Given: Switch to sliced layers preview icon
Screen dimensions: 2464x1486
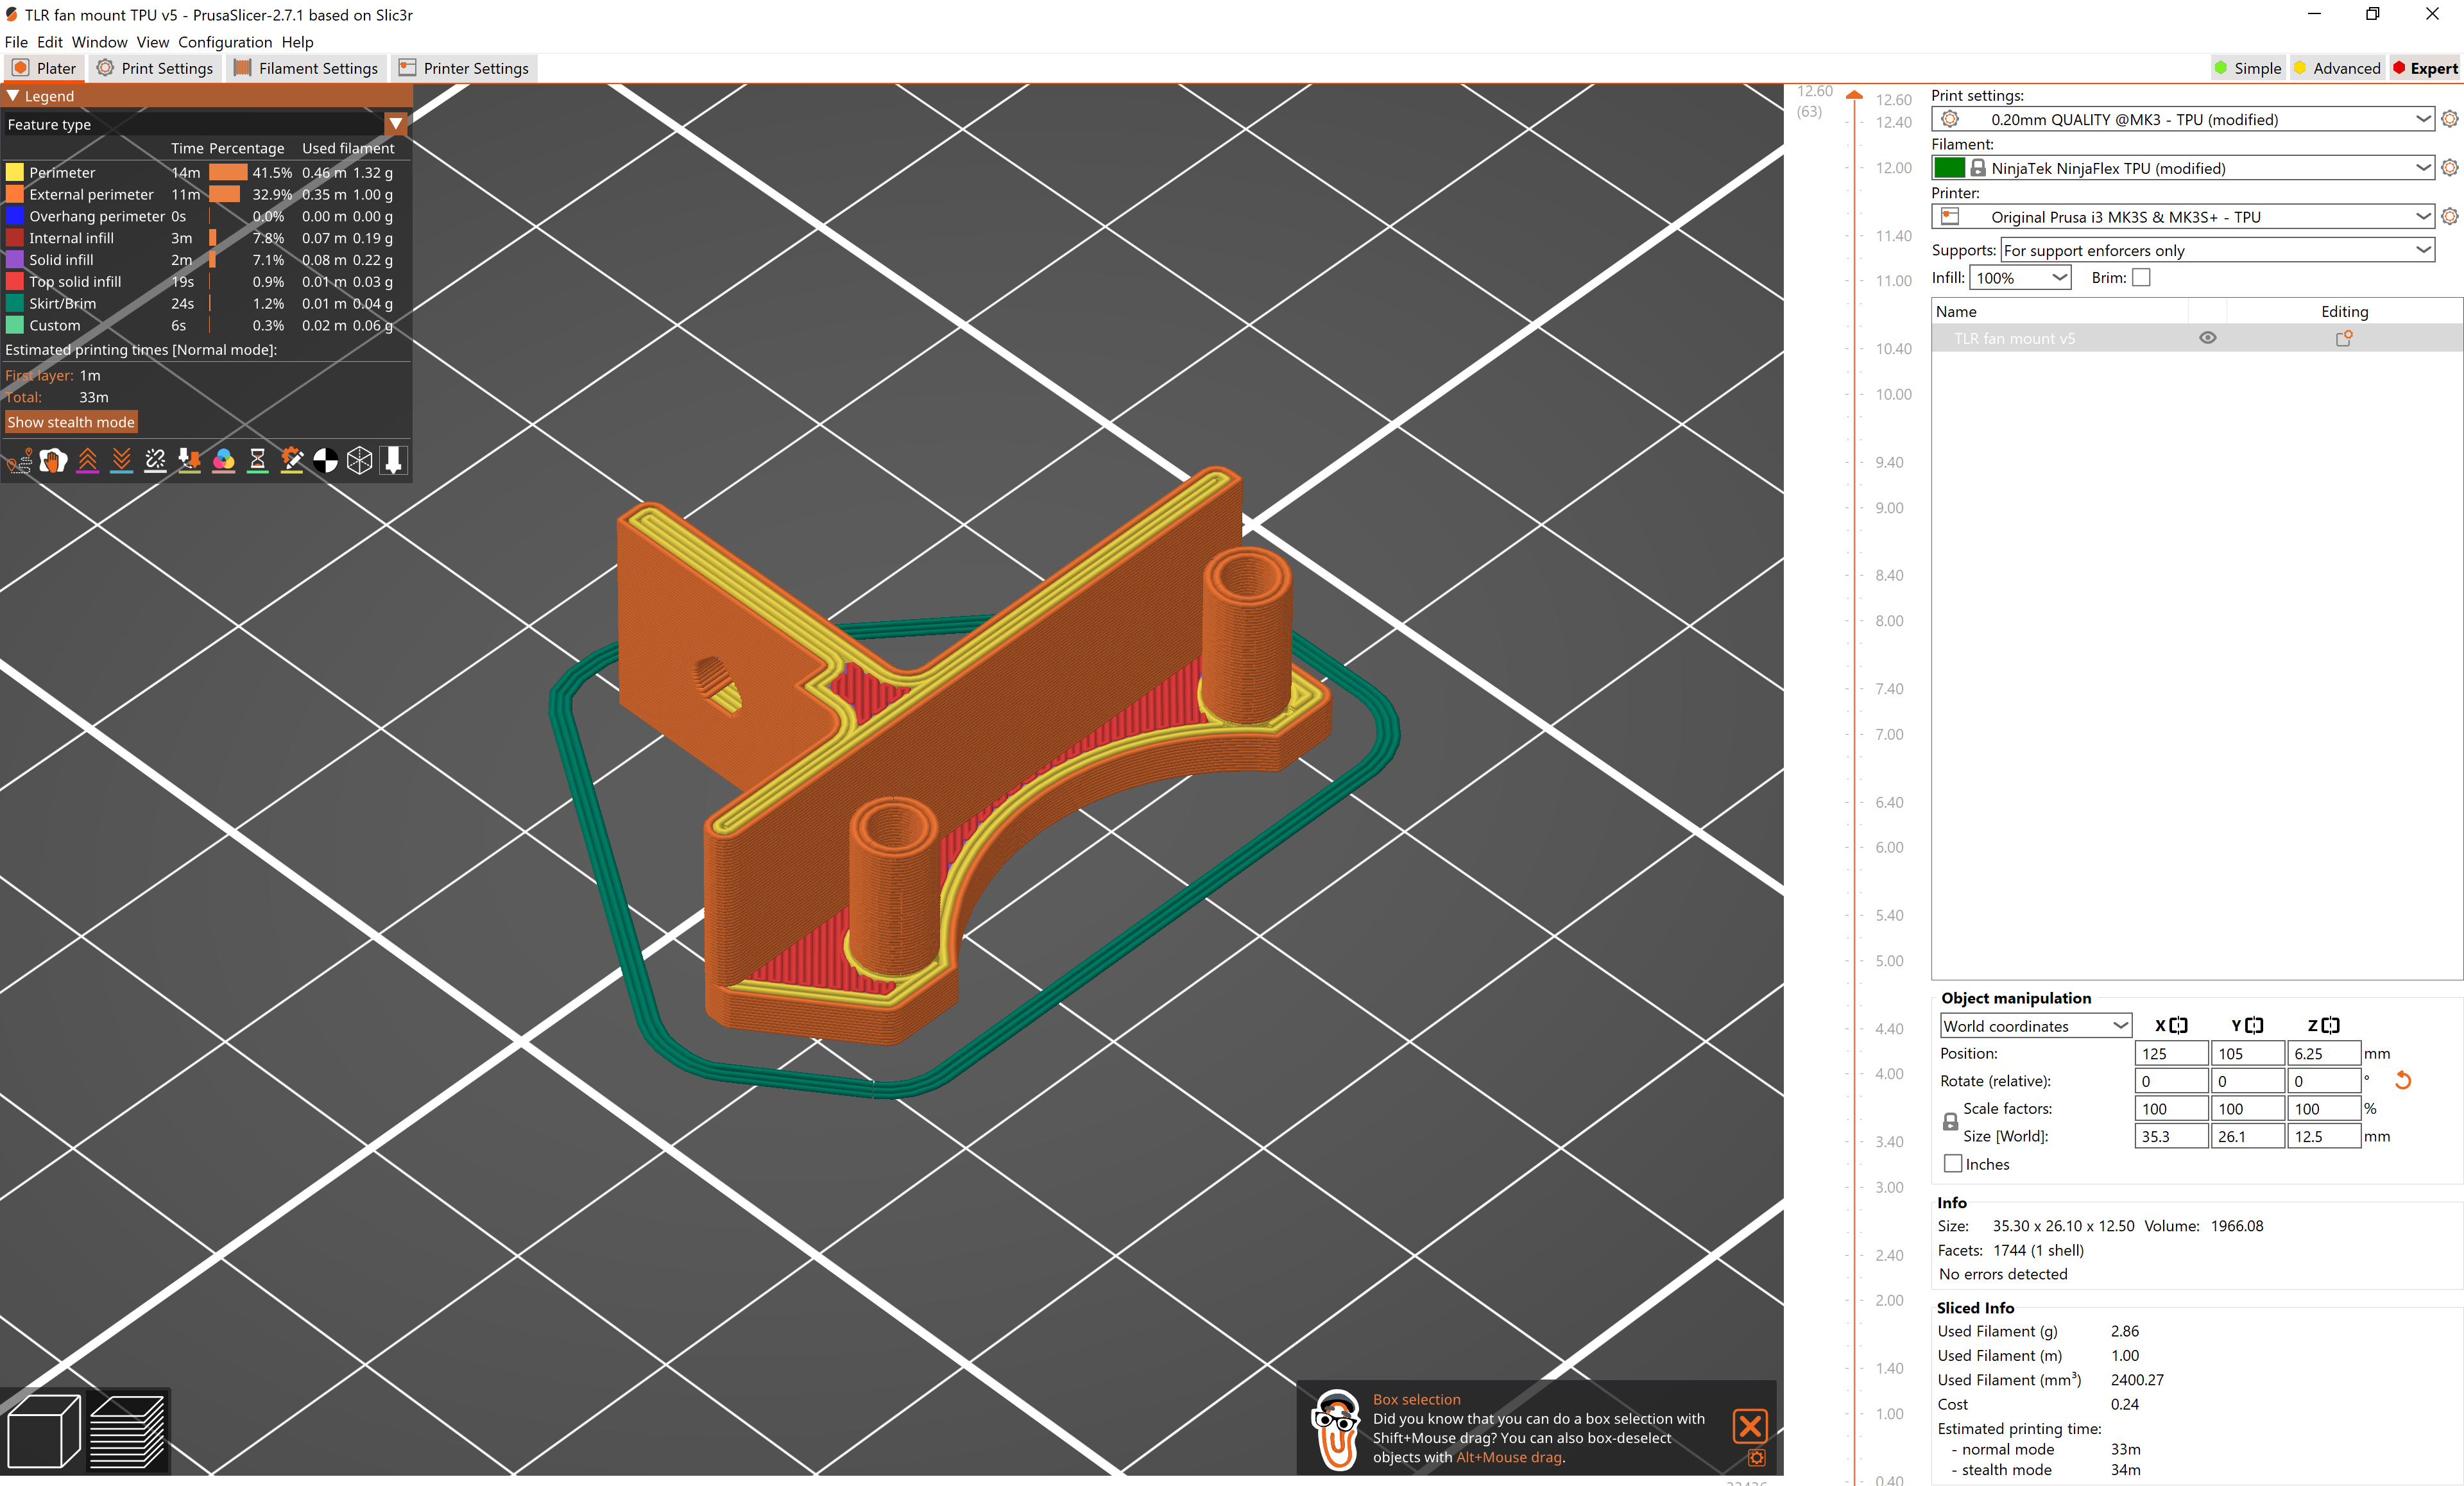Looking at the screenshot, I should pyautogui.click(x=127, y=1431).
